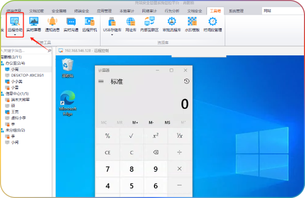Image resolution: width=305 pixels, height=198 pixels.
Task: Click the number 8 key in the calculator
Action: (x=131, y=169)
